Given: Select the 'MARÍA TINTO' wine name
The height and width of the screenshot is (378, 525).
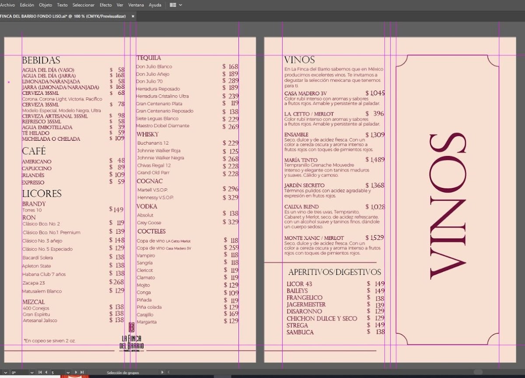Looking at the screenshot, I should coord(301,160).
